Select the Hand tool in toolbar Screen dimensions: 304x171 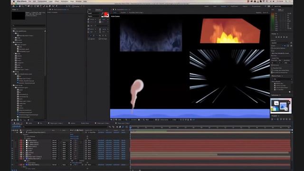(19, 6)
